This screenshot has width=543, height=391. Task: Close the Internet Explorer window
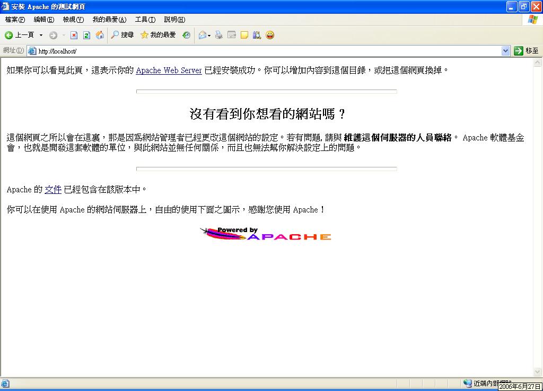click(536, 6)
